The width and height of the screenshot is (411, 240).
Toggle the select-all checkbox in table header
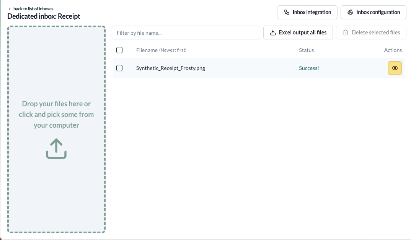tap(119, 50)
